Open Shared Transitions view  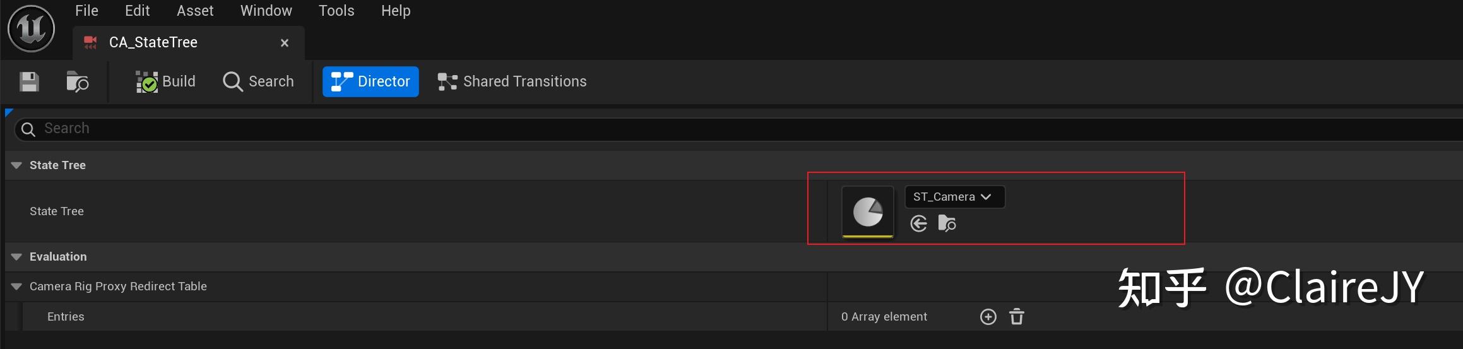[512, 82]
